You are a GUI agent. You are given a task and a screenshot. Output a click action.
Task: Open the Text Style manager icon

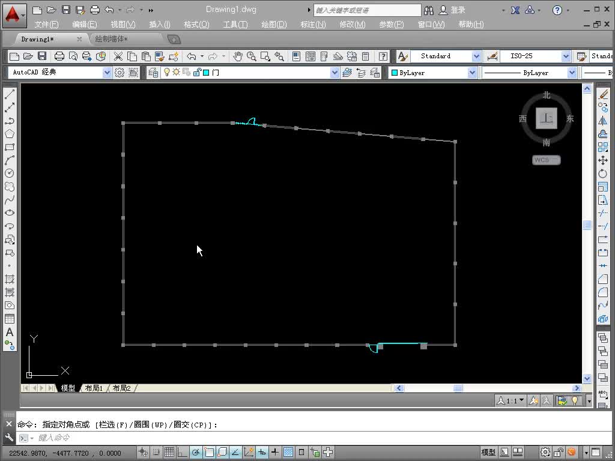[x=403, y=56]
